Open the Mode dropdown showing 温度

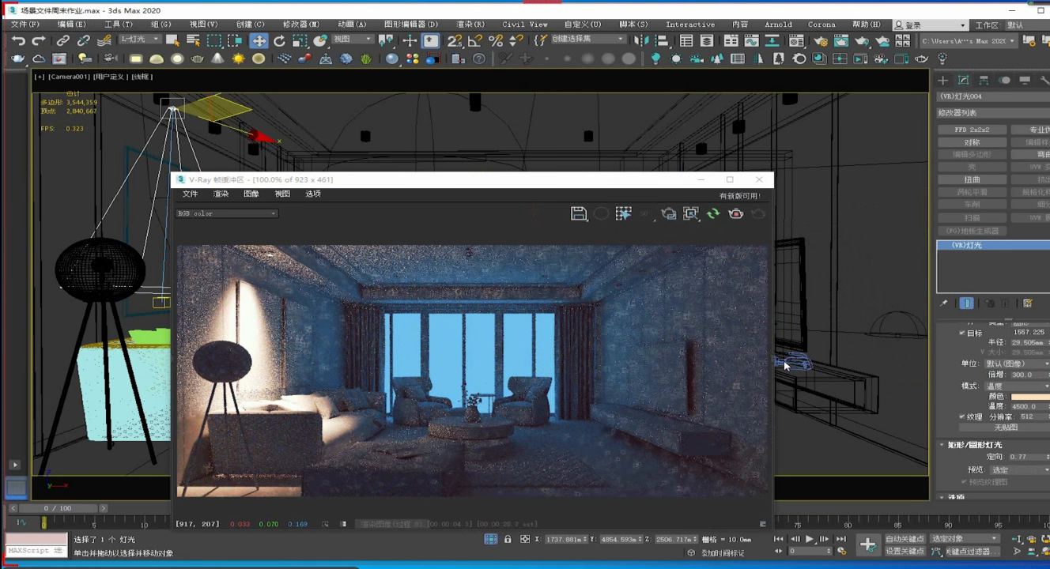(x=1016, y=386)
